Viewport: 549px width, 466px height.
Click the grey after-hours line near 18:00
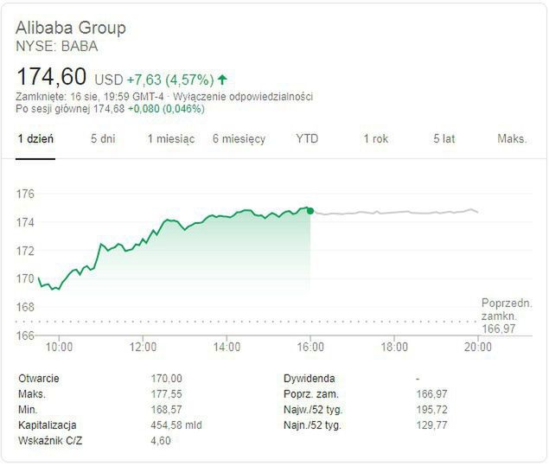click(x=394, y=213)
